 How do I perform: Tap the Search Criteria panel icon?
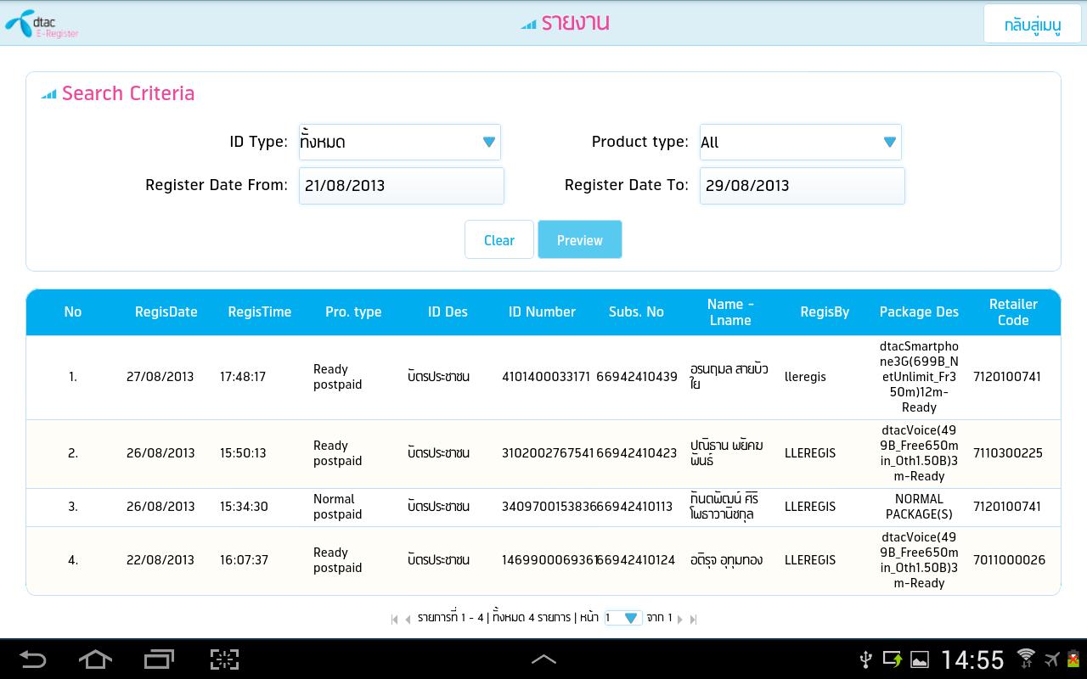tap(48, 93)
